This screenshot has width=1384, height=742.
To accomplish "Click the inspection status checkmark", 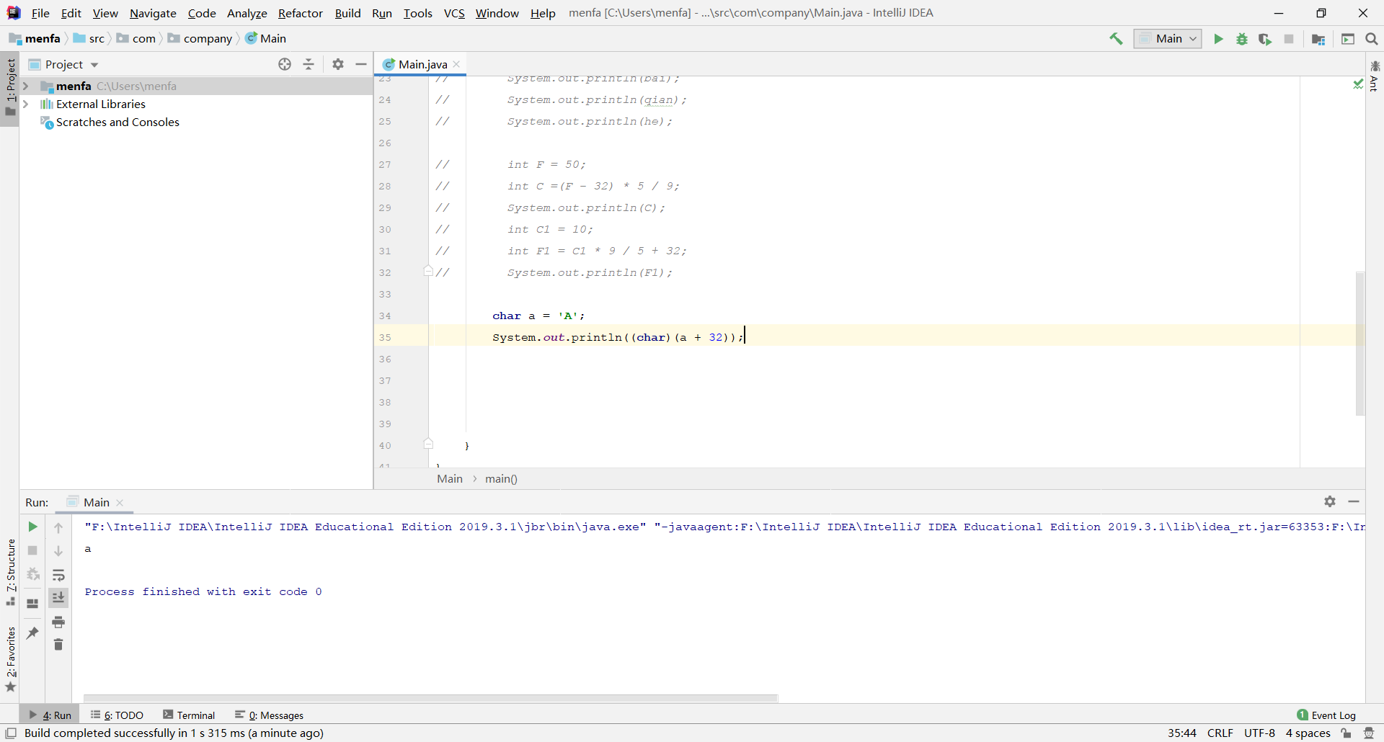I will 1358,84.
